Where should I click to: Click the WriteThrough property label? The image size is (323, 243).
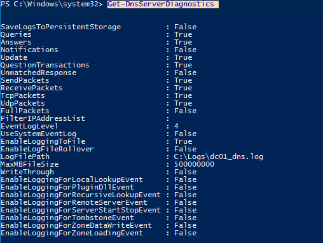pos(27,172)
